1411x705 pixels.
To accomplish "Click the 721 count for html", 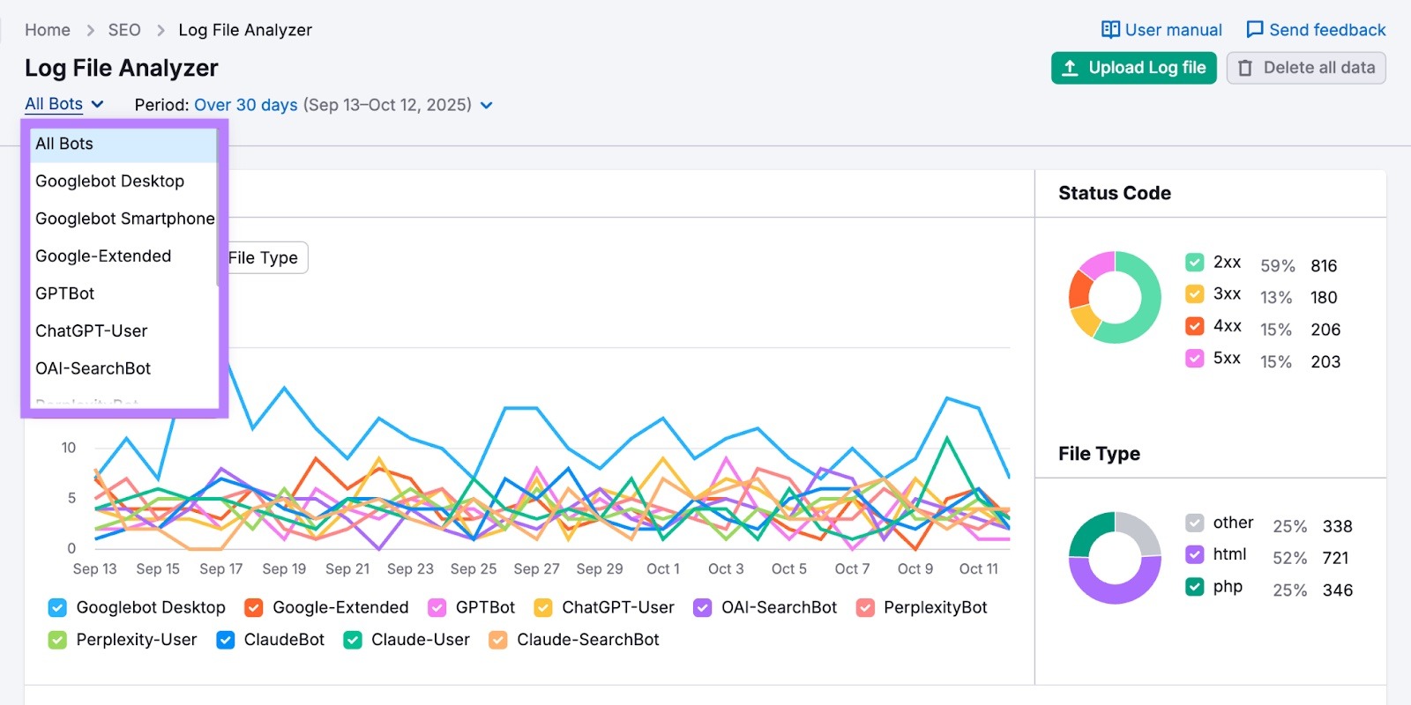I will 1335,558.
